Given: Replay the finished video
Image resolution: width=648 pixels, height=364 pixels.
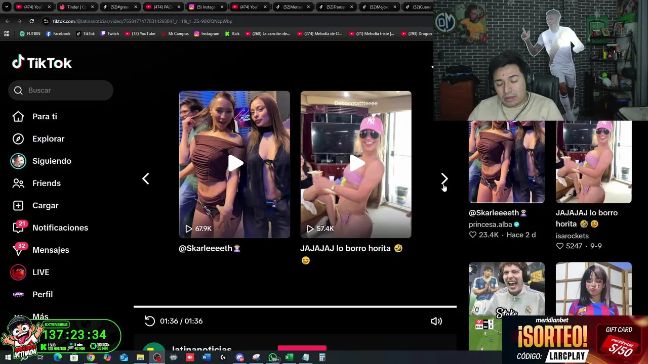Looking at the screenshot, I should 149,321.
